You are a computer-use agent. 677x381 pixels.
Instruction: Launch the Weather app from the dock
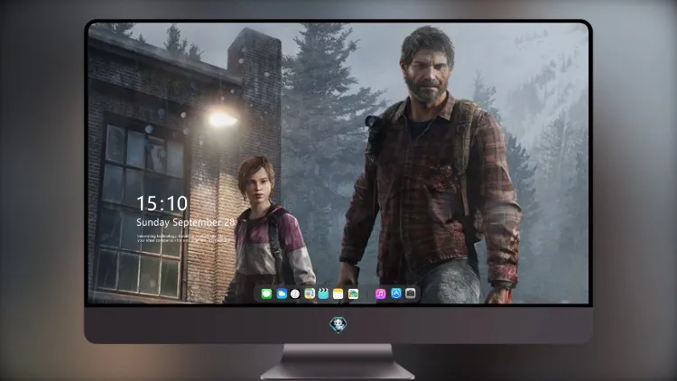click(x=281, y=294)
